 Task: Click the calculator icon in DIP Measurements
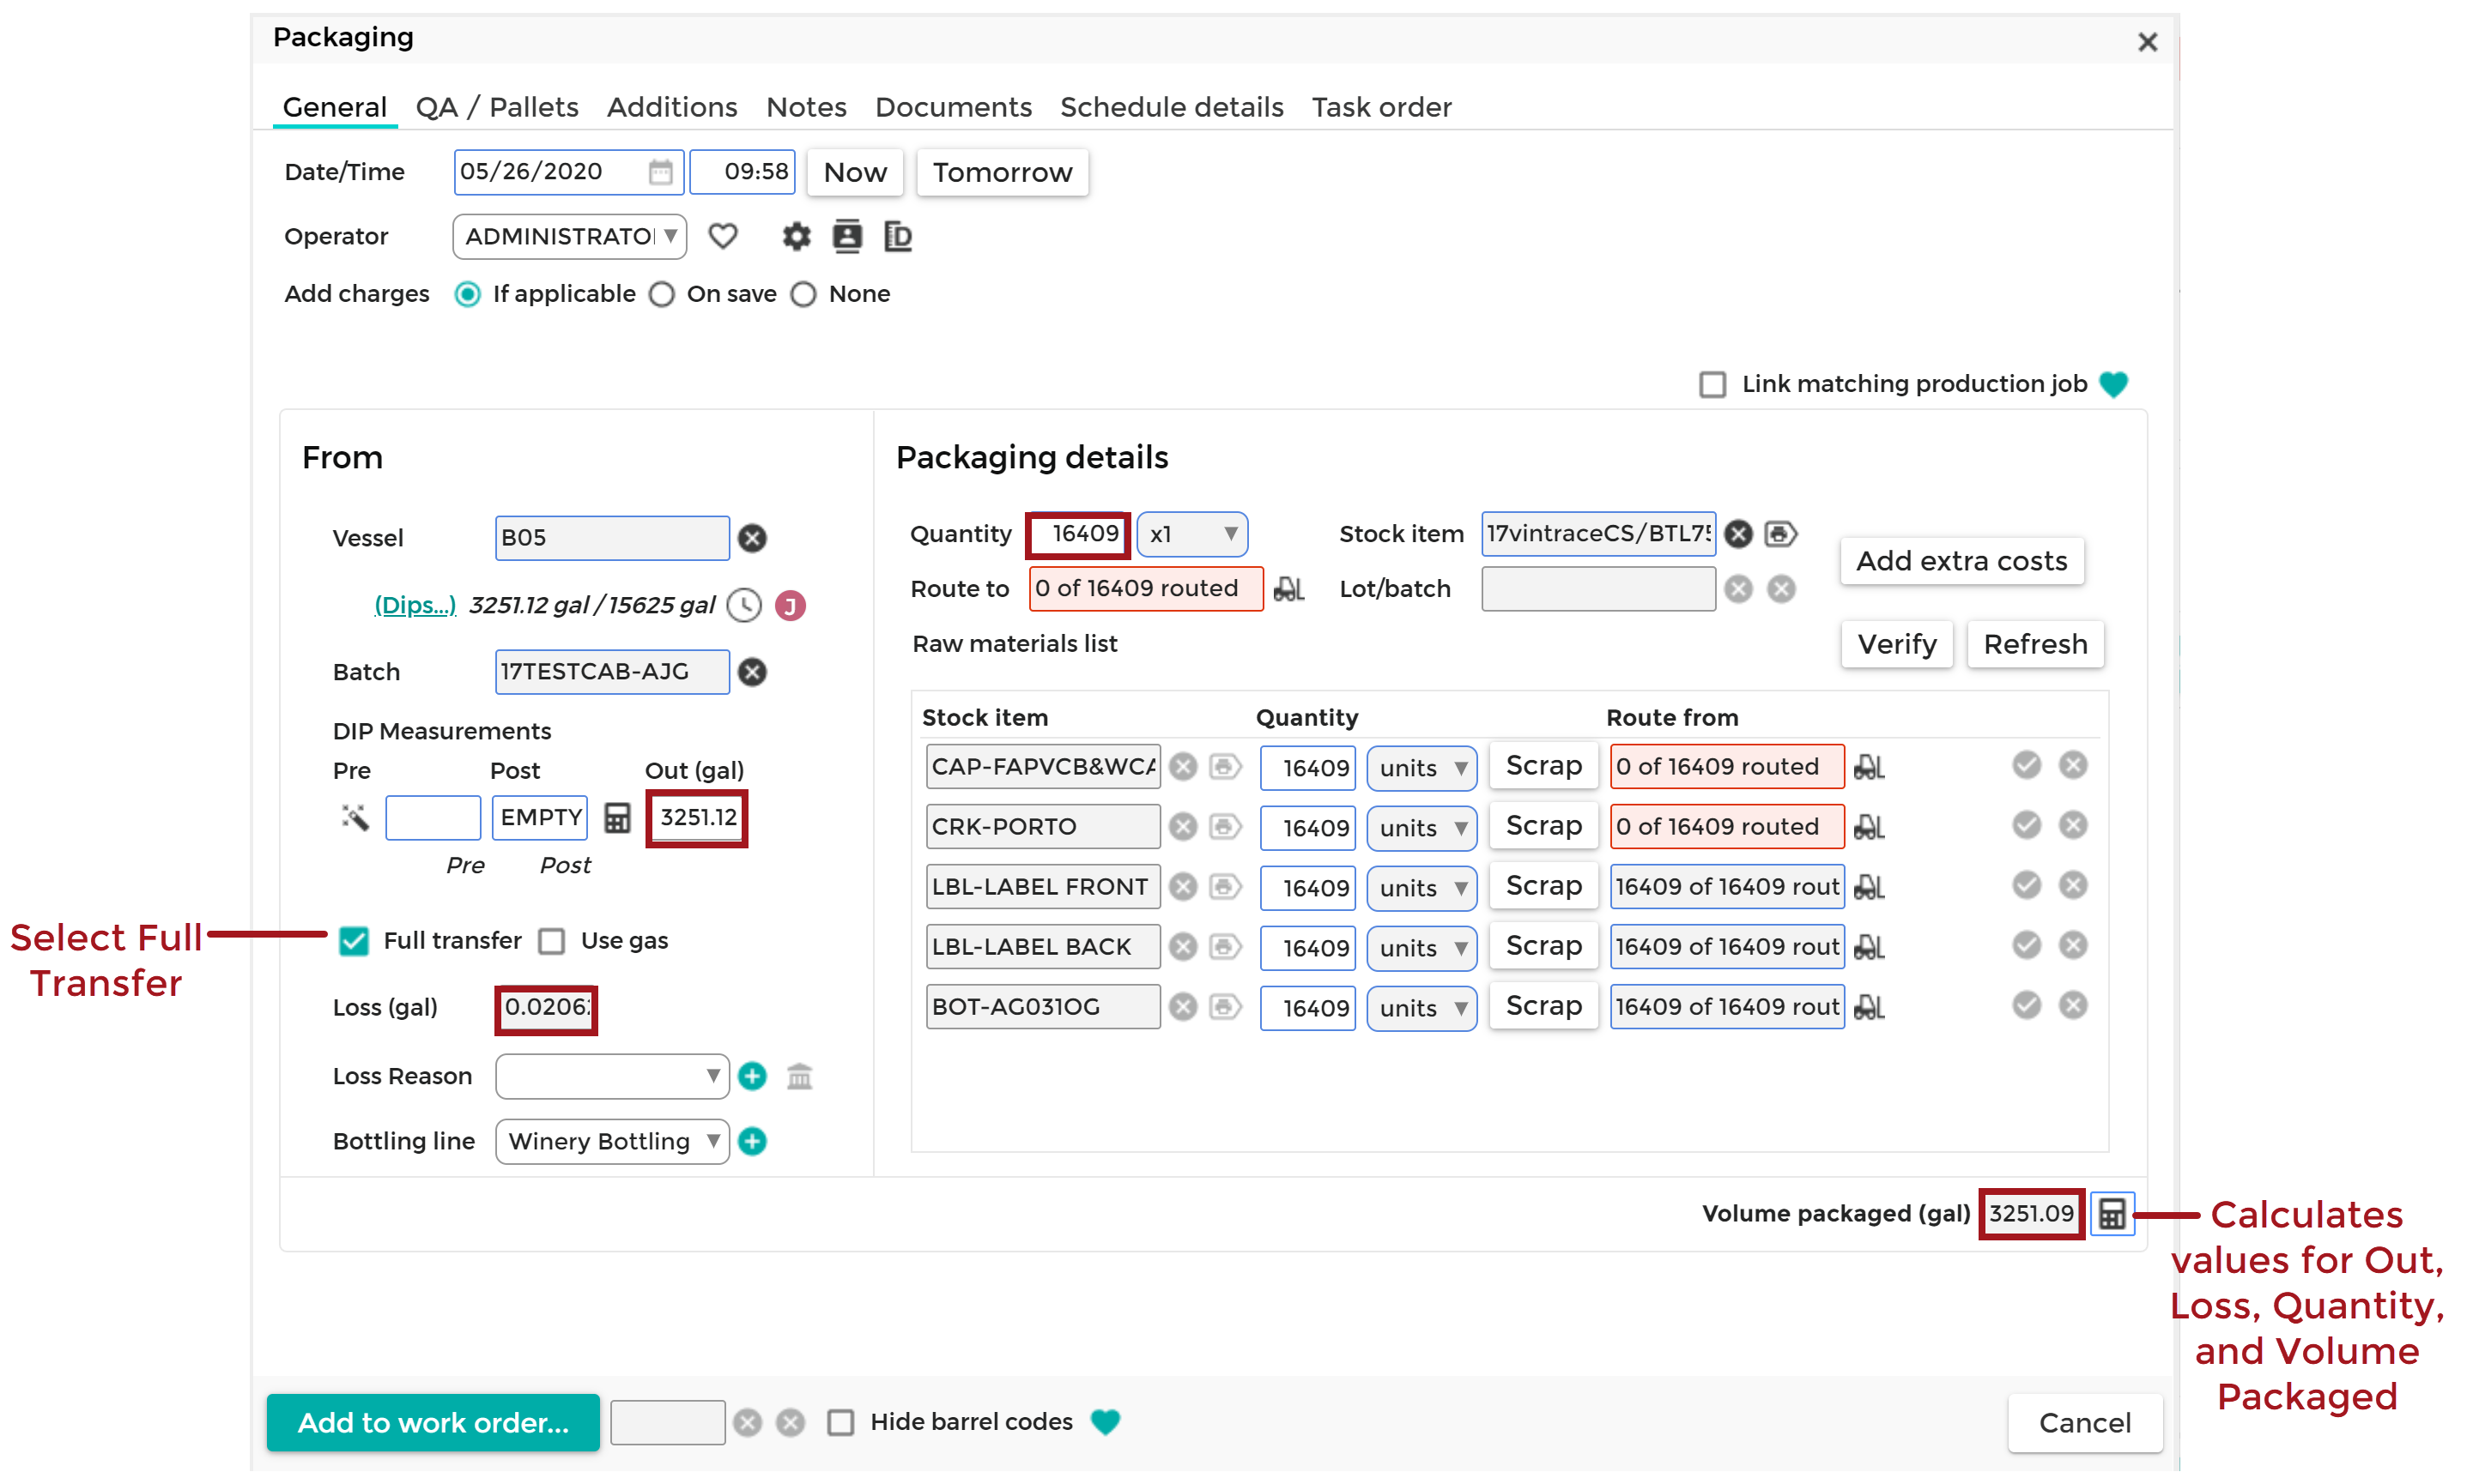[617, 818]
